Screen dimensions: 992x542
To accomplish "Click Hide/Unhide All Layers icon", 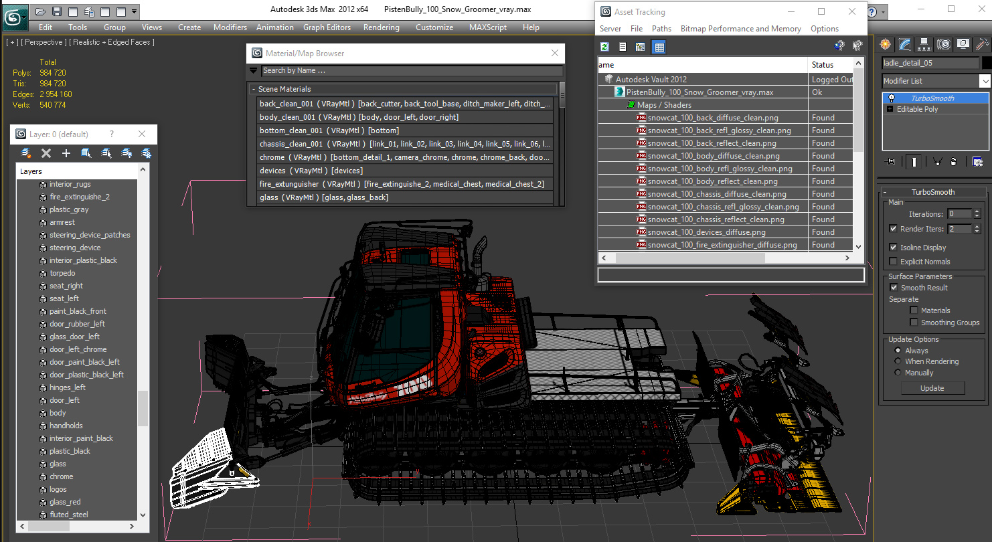I will click(127, 153).
